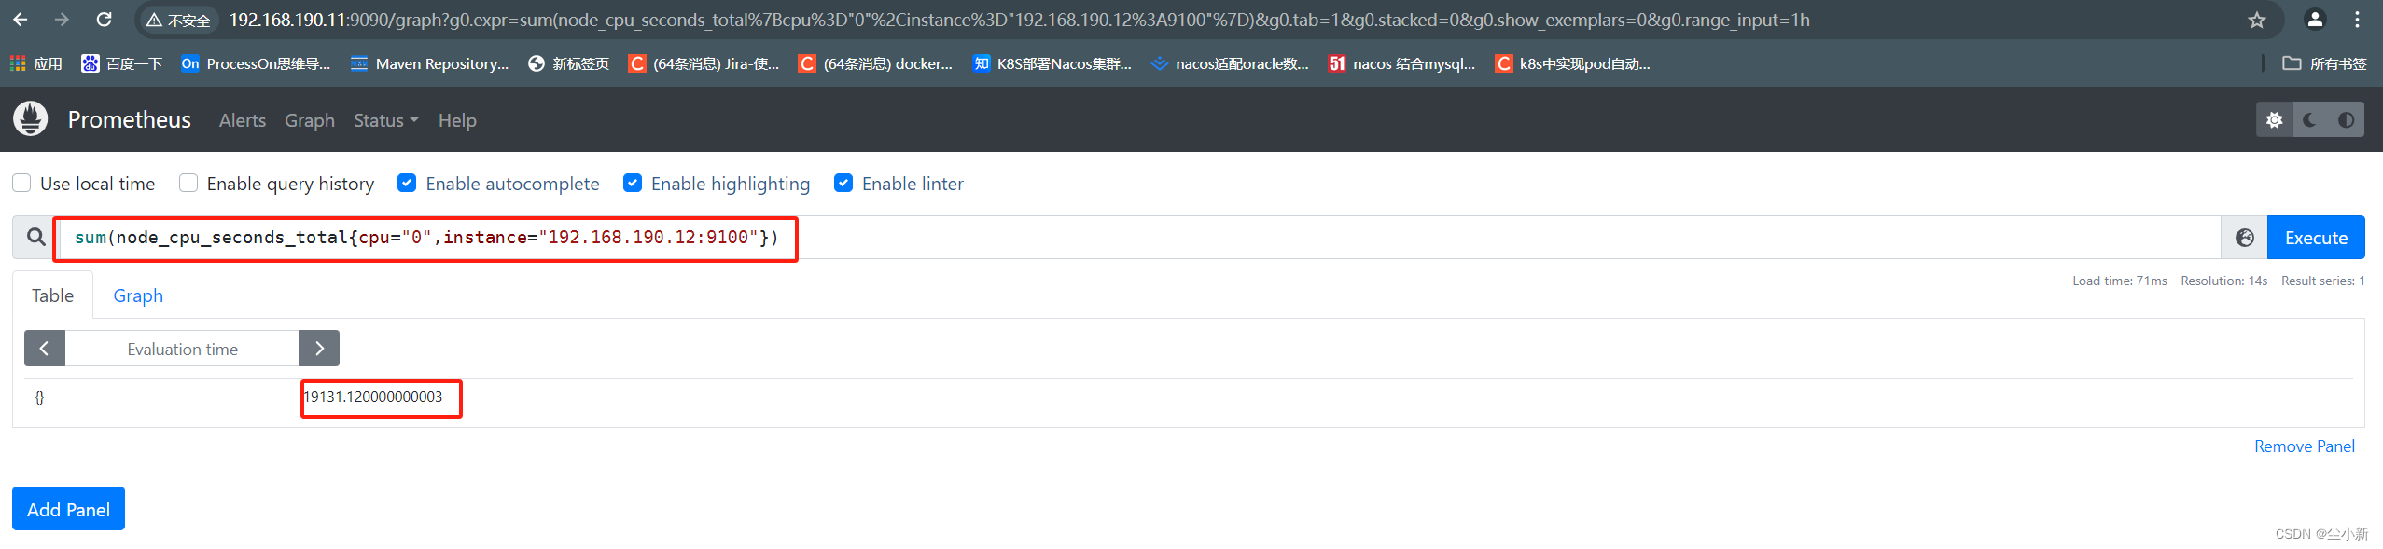Open the nacos适配oracle bookmark
Viewport: 2383px width, 549px height.
point(1230,63)
